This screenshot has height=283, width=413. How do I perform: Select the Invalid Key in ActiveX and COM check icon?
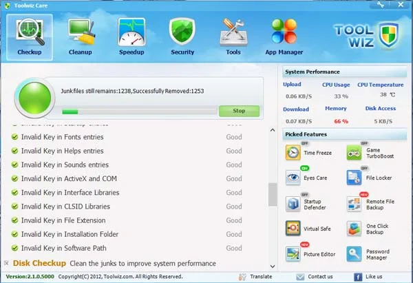coord(14,178)
